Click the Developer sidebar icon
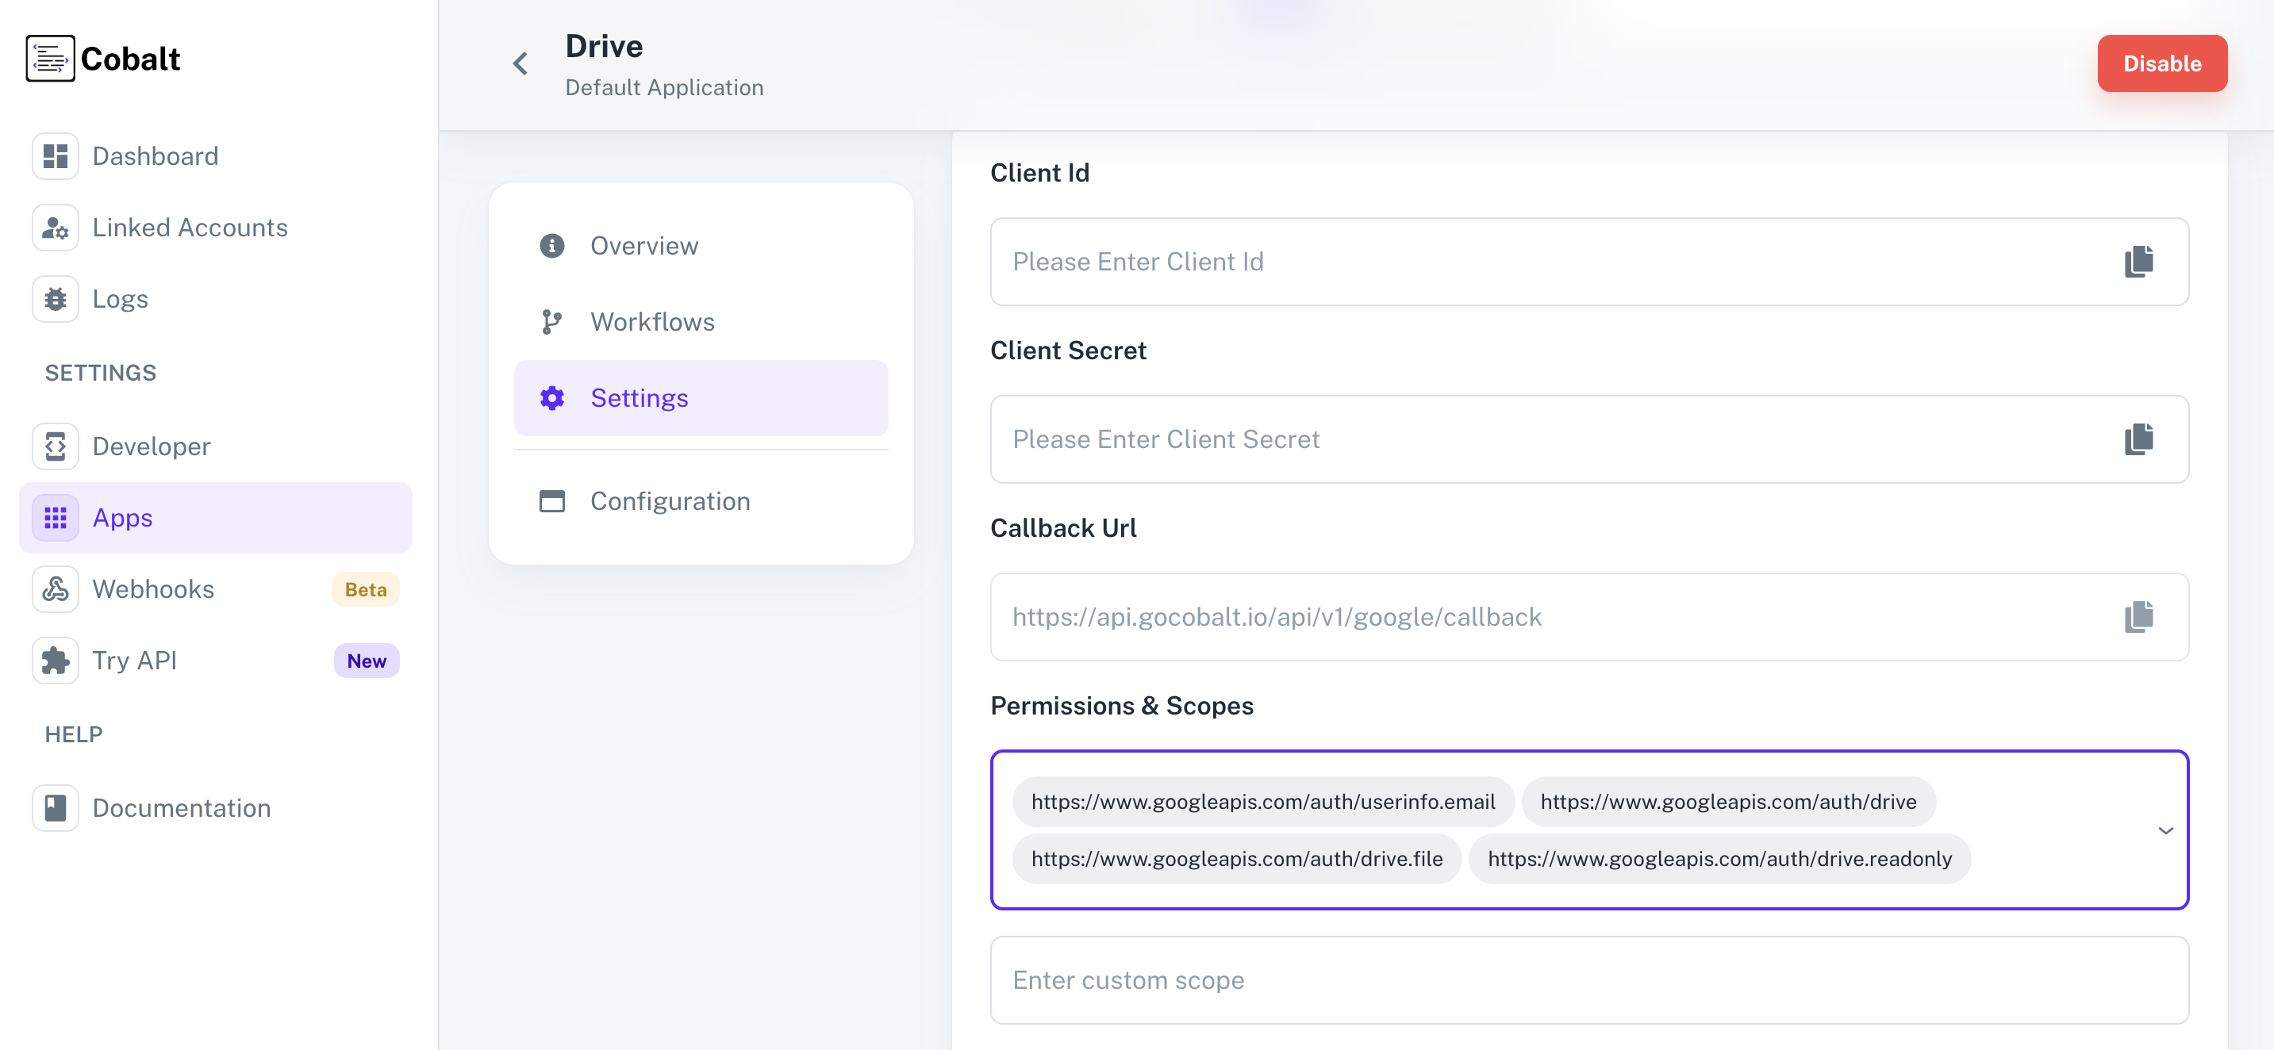The image size is (2274, 1050). pos(55,446)
